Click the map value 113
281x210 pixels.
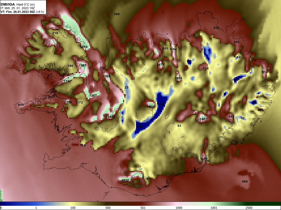point(83,146)
